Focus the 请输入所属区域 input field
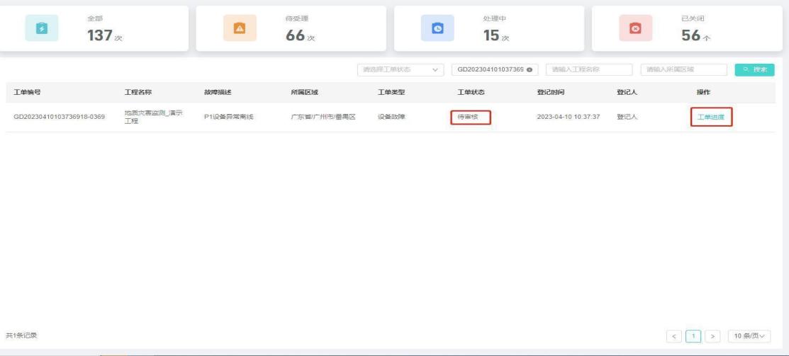 (x=683, y=69)
